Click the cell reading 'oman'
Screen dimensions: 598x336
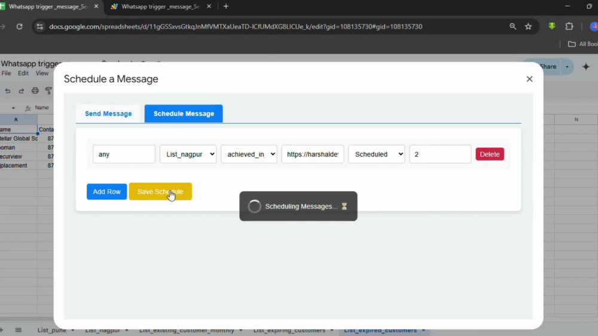(x=19, y=147)
